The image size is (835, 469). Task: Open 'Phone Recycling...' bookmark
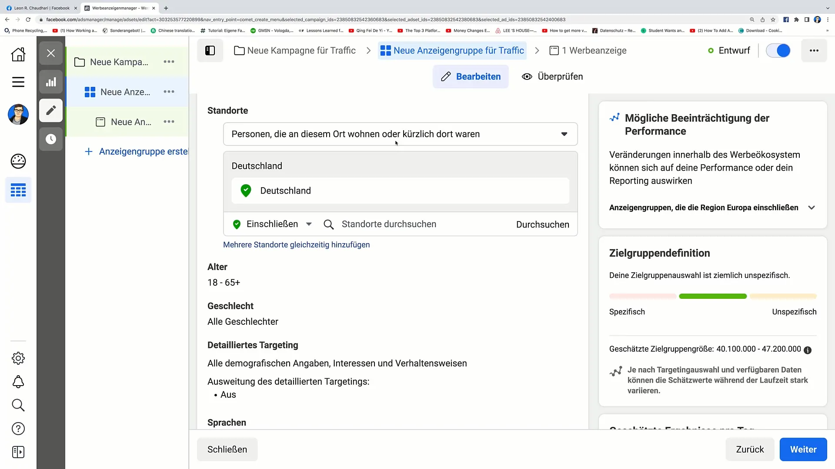(x=25, y=31)
